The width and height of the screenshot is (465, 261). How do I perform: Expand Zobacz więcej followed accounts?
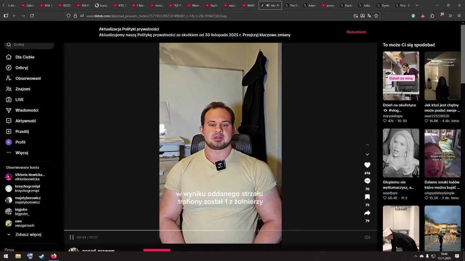(x=24, y=235)
